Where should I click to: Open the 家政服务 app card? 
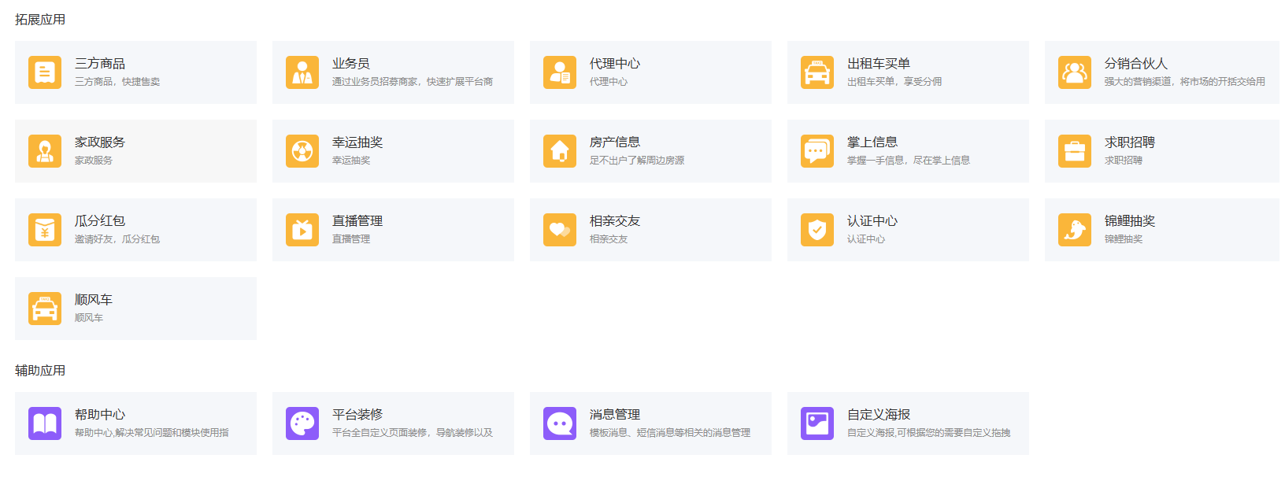click(x=135, y=151)
